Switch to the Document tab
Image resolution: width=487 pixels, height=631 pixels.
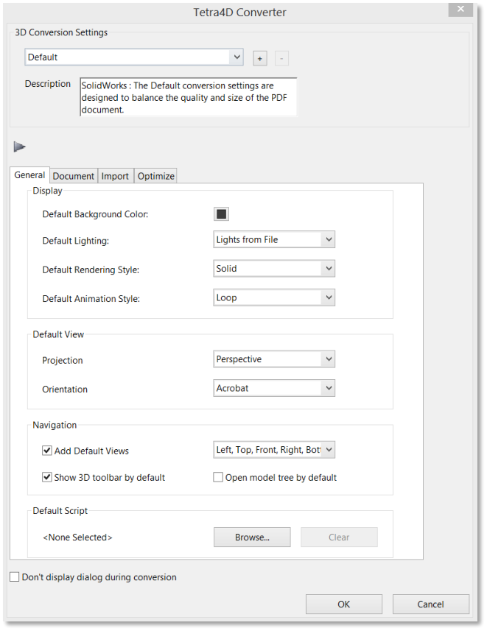click(74, 176)
